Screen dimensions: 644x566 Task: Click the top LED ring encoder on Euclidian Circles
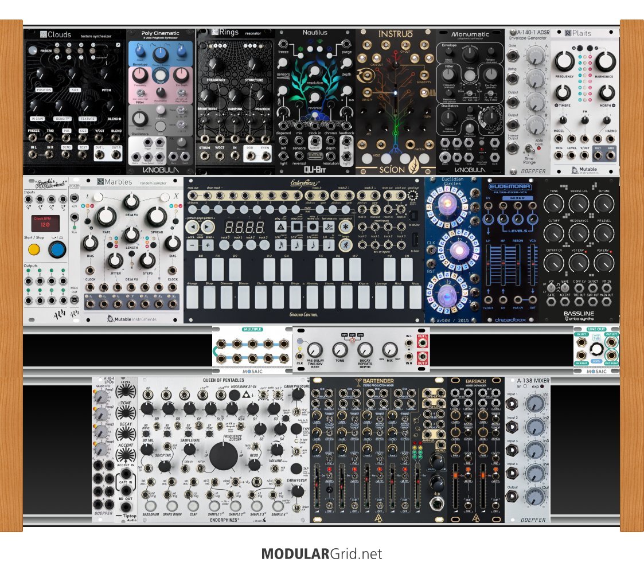click(x=446, y=205)
